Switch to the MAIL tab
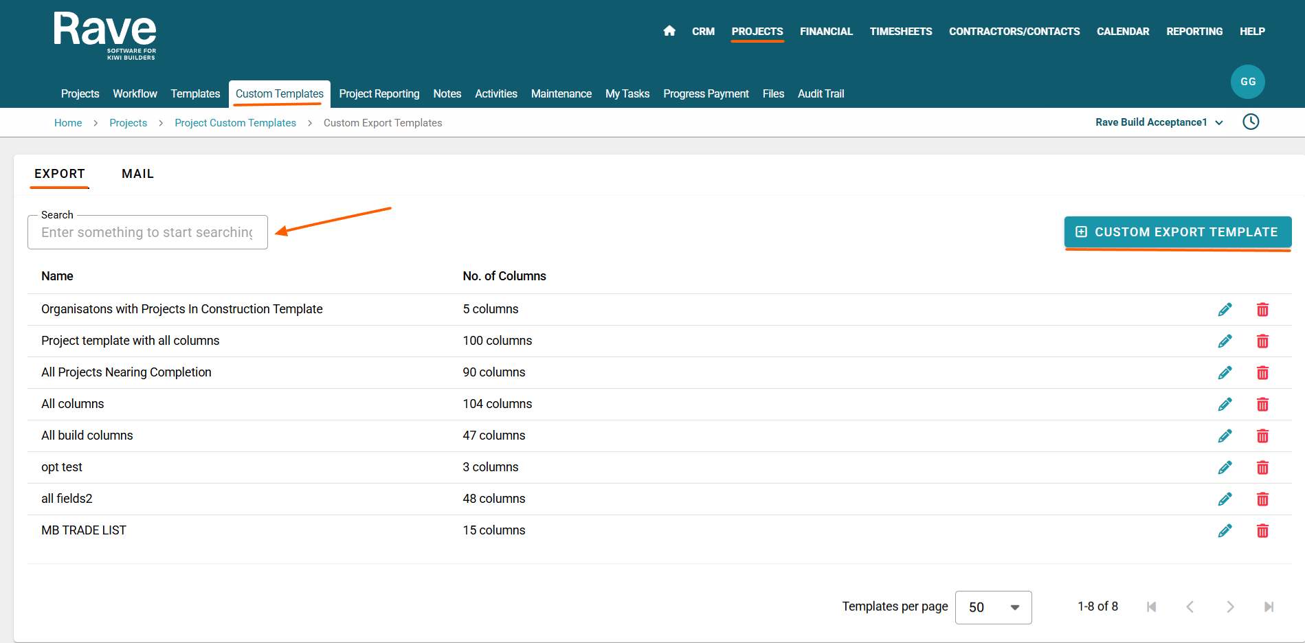This screenshot has height=643, width=1305. (137, 174)
